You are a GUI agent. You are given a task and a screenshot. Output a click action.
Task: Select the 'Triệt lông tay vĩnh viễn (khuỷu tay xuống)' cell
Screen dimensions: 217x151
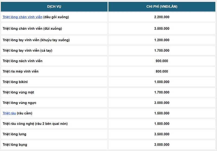[36, 40]
